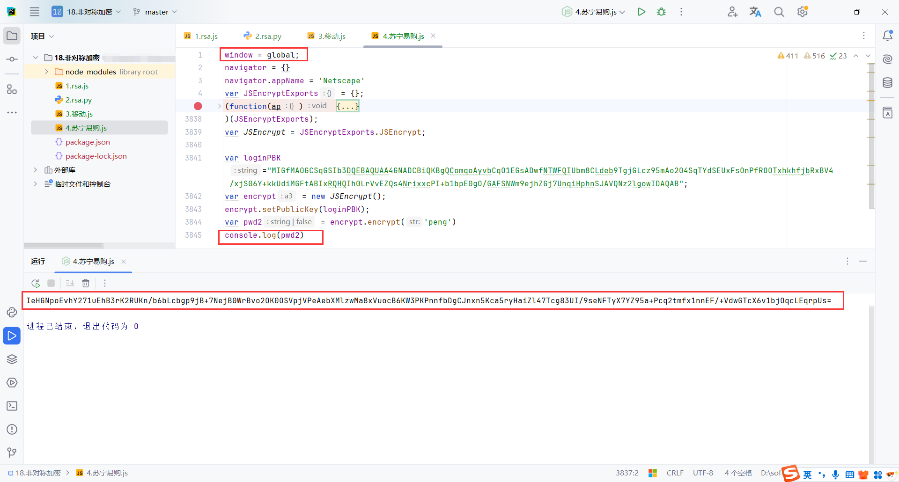Open the Database tool window
The height and width of the screenshot is (482, 899).
887,83
